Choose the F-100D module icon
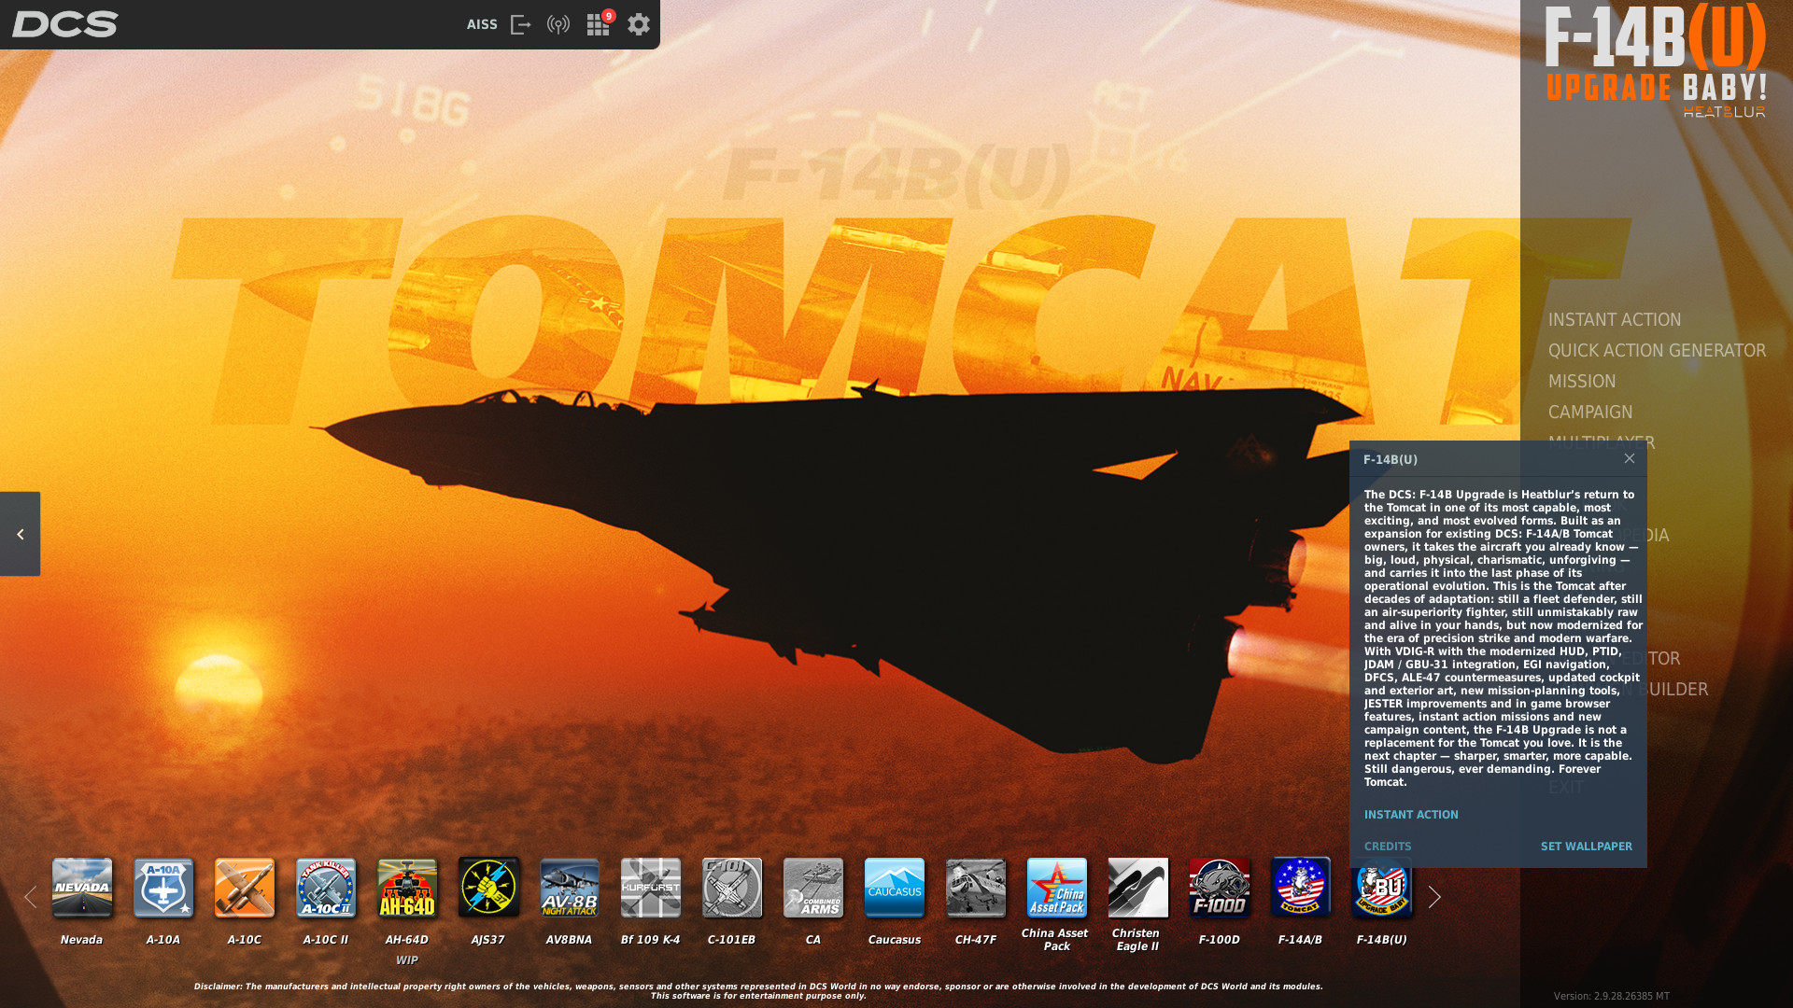The image size is (1793, 1008). [x=1220, y=888]
